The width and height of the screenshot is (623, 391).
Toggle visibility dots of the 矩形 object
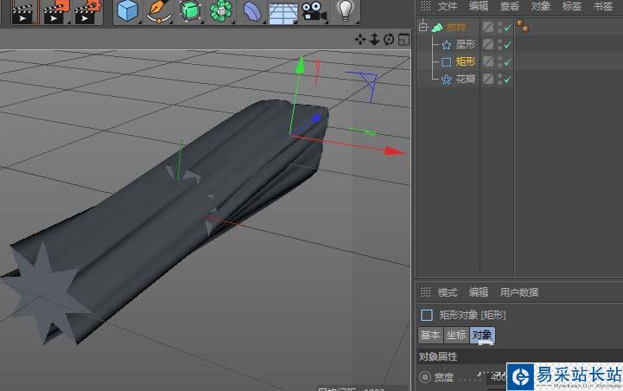click(499, 62)
